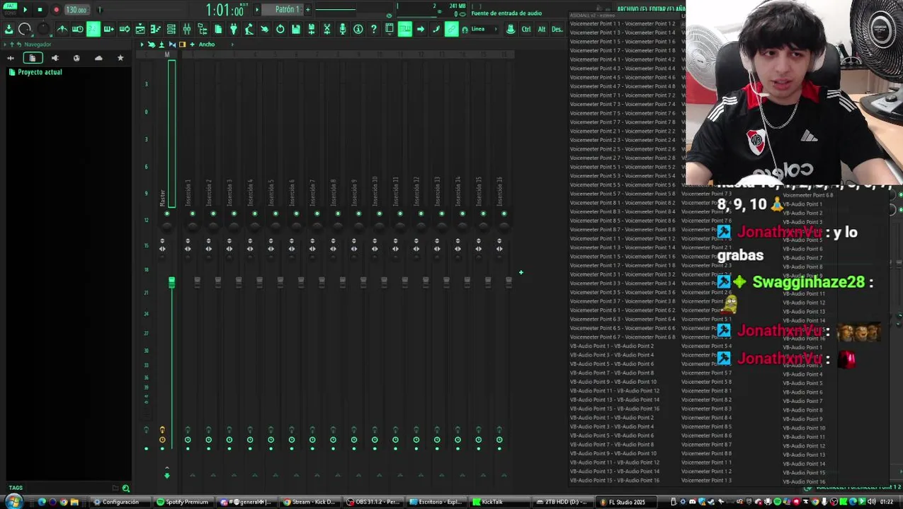Open the microphone recording icon
The height and width of the screenshot is (509, 903).
pyautogui.click(x=343, y=29)
